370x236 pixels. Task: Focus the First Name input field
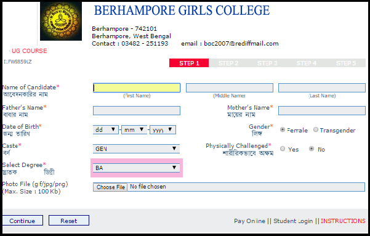pyautogui.click(x=137, y=88)
